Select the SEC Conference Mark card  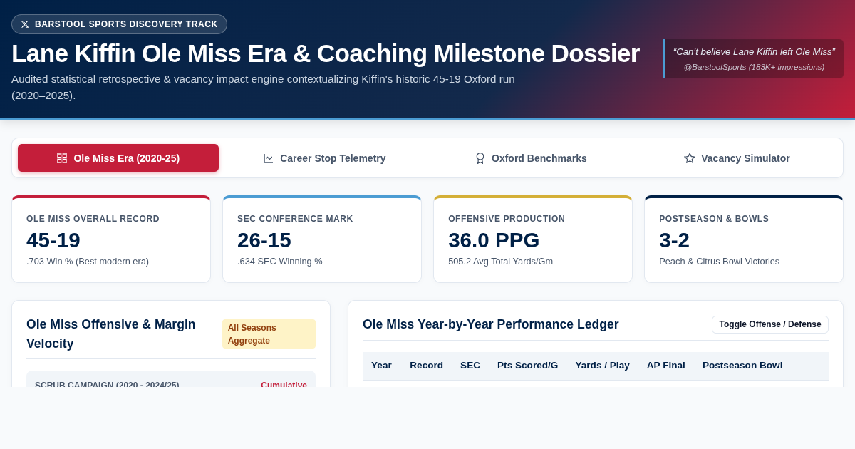click(x=322, y=239)
